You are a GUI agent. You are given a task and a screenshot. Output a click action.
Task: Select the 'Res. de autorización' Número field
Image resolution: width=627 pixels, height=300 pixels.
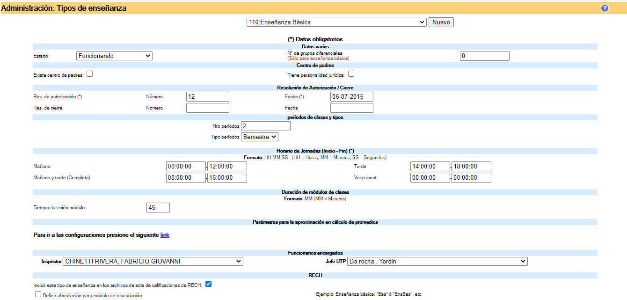(207, 96)
